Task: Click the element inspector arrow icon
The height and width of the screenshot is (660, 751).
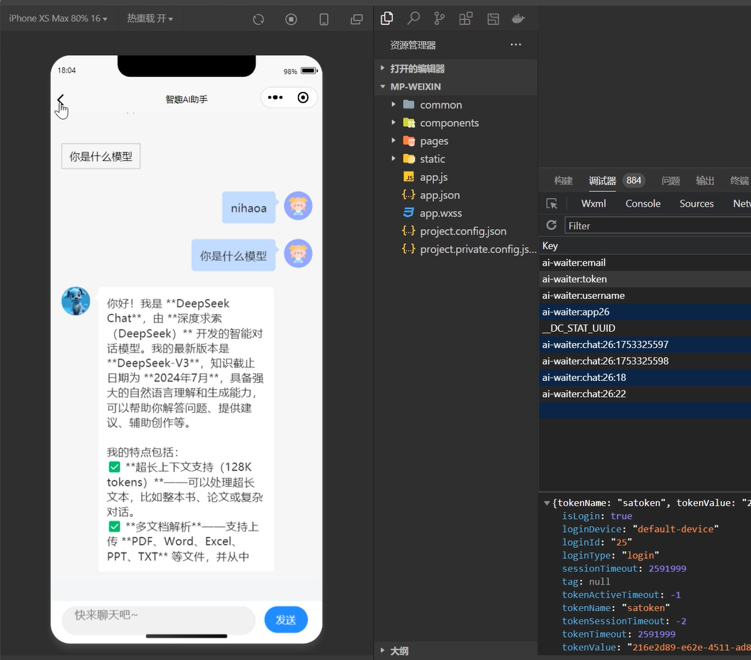Action: [551, 204]
